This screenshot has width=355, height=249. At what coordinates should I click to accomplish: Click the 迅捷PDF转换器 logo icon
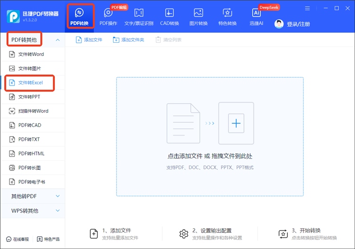click(13, 16)
